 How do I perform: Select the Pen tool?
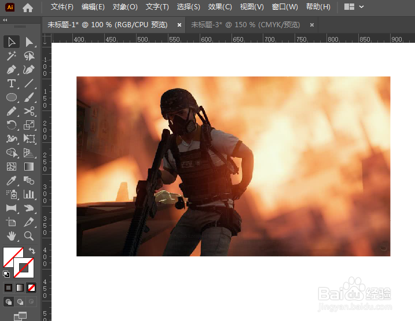click(12, 70)
